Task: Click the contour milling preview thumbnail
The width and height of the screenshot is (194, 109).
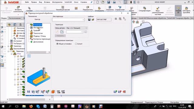Action: 39,77
